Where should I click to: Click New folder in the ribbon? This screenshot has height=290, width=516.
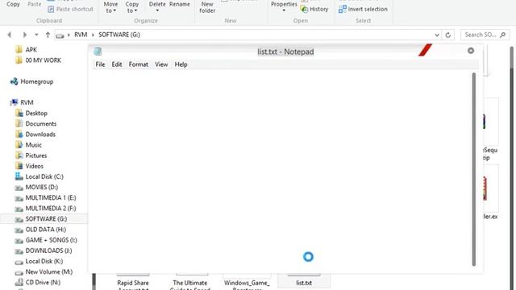[x=207, y=7]
